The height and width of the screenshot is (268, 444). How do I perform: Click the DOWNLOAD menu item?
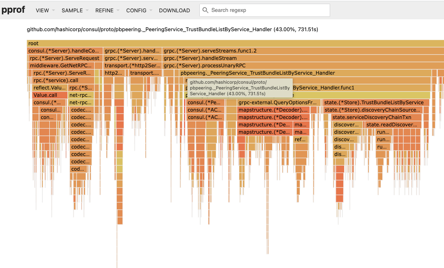click(x=174, y=10)
